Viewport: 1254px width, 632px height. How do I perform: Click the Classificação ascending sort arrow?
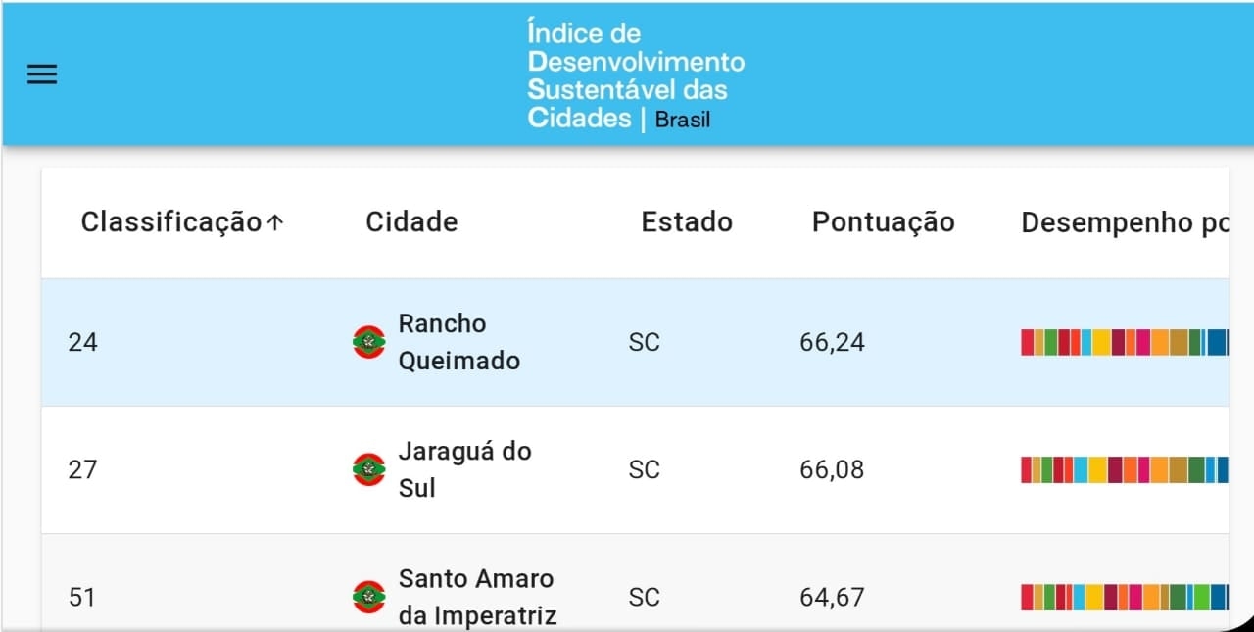tap(275, 222)
